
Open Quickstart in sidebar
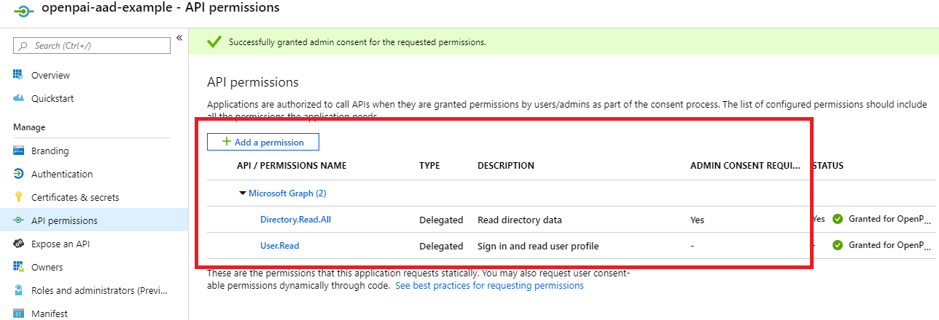(x=52, y=98)
